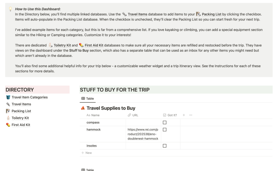Open the REI hammock product link
The image size is (280, 171).
coord(142,134)
